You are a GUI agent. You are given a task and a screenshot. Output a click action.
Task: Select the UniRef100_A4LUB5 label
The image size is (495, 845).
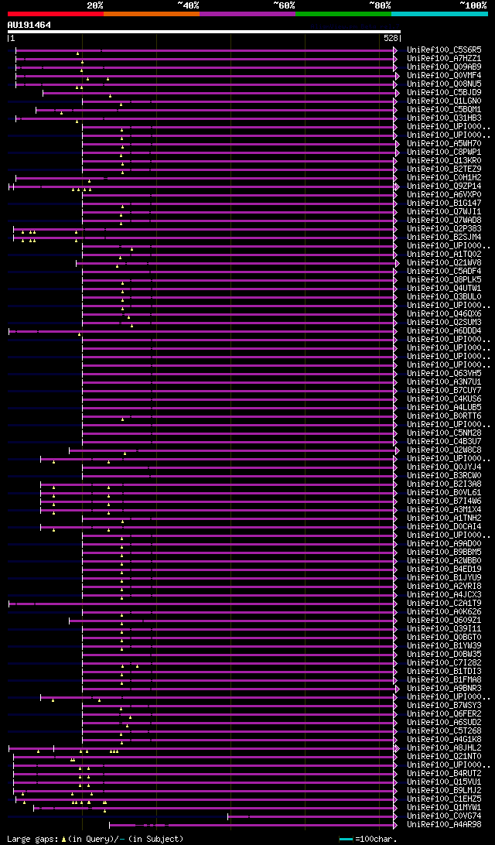pos(445,407)
